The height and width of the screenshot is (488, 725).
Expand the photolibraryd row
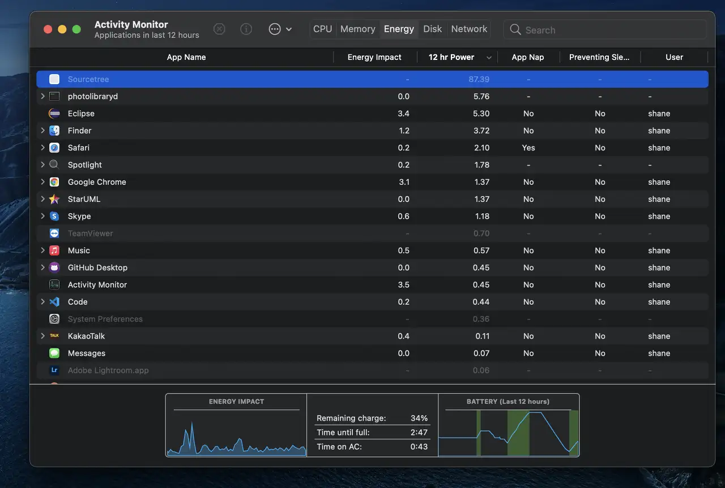coord(42,96)
